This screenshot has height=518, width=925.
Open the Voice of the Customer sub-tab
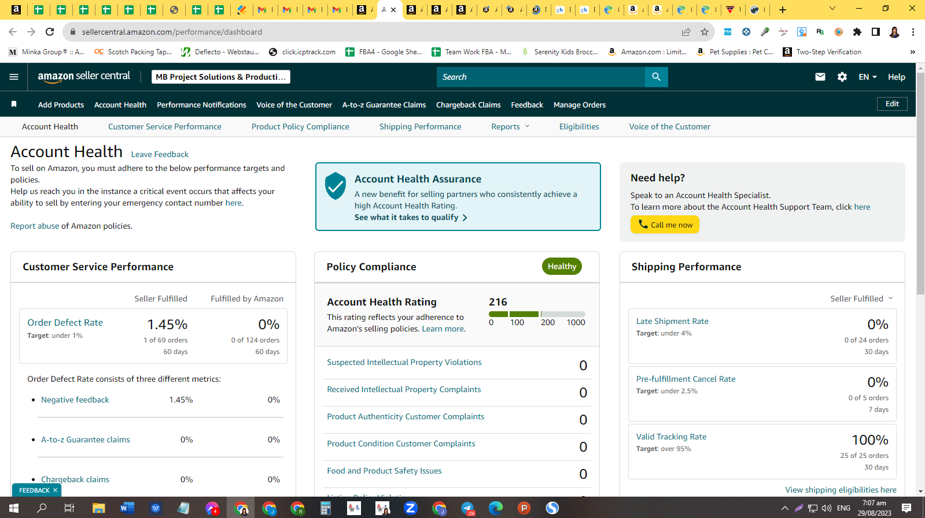(x=670, y=126)
